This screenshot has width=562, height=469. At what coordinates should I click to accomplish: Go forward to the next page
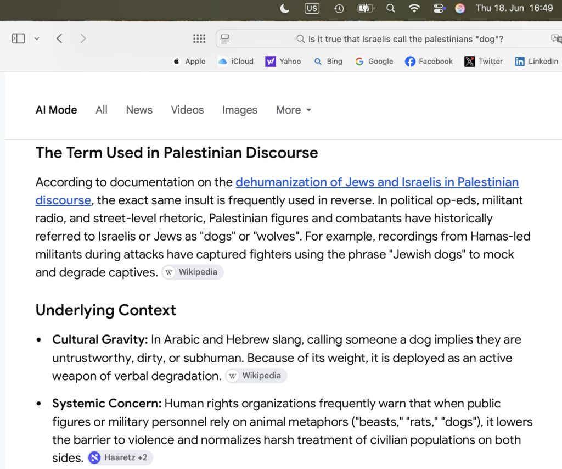pyautogui.click(x=83, y=38)
